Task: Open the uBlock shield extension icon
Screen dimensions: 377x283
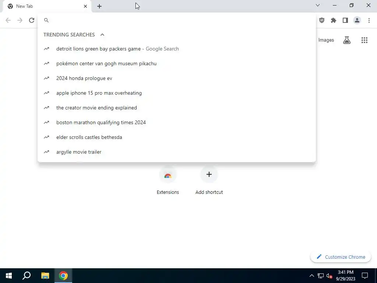Action: pyautogui.click(x=322, y=20)
